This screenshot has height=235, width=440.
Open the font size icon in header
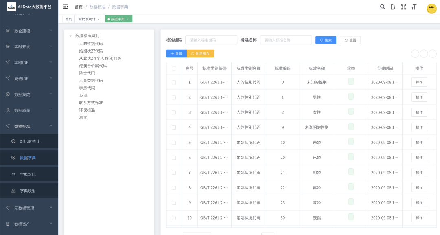(414, 7)
